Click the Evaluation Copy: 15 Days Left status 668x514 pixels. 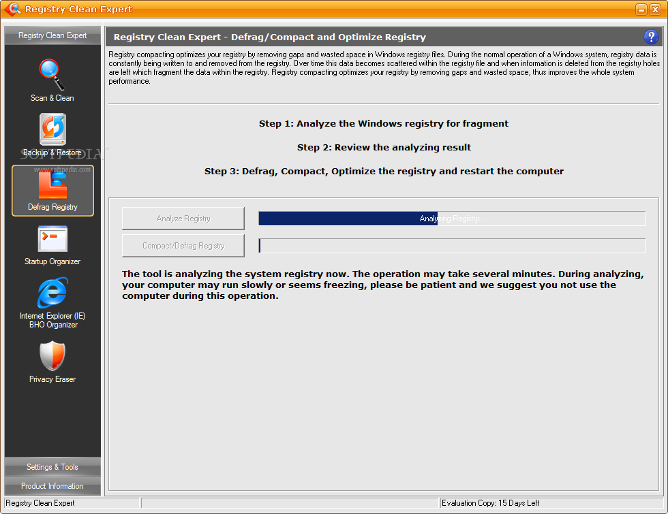click(490, 503)
